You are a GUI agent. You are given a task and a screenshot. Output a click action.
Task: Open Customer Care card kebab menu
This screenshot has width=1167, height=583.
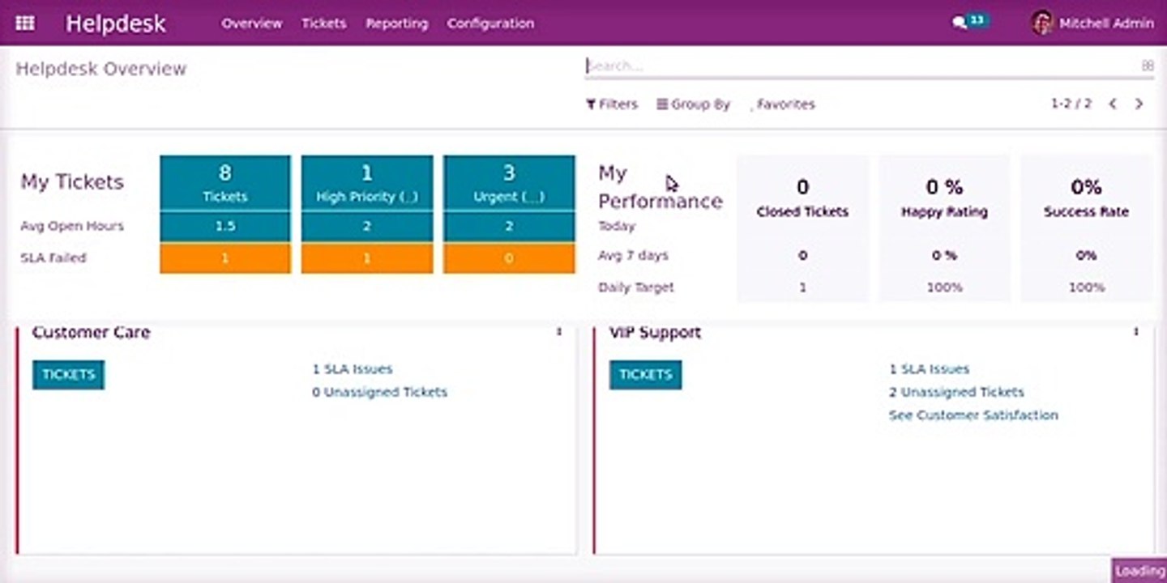click(x=558, y=332)
